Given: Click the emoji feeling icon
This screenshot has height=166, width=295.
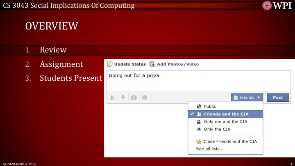Looking at the screenshot, I should (x=144, y=98).
